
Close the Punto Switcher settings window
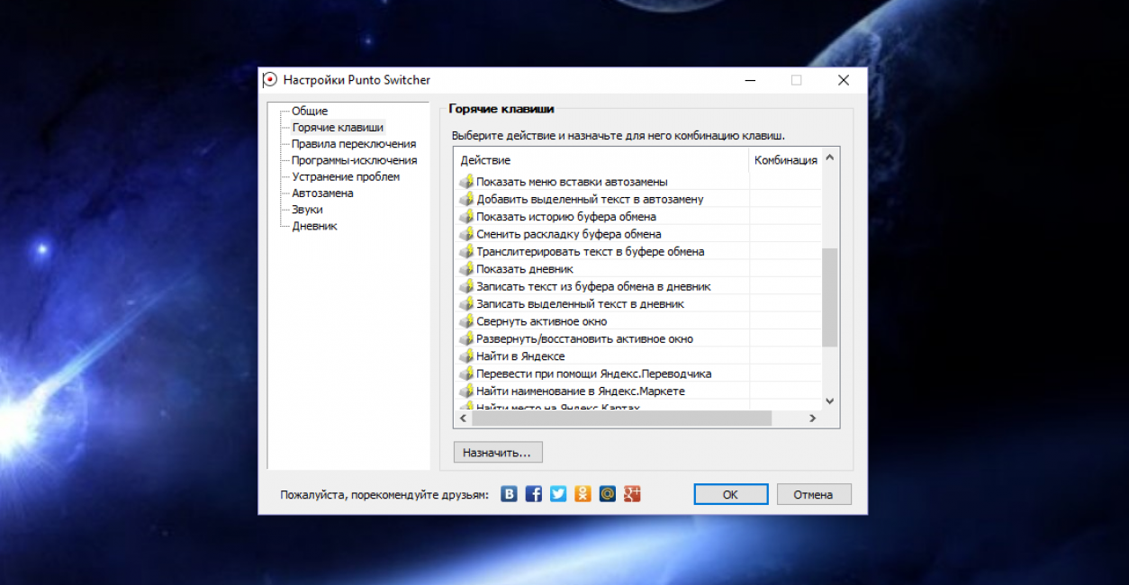(x=844, y=80)
